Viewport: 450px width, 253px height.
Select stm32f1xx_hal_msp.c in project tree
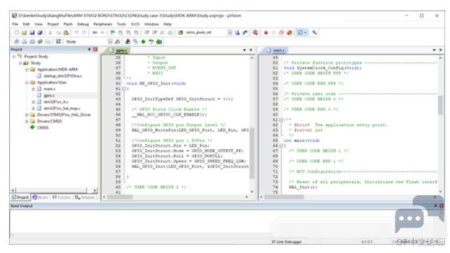[x=62, y=109]
